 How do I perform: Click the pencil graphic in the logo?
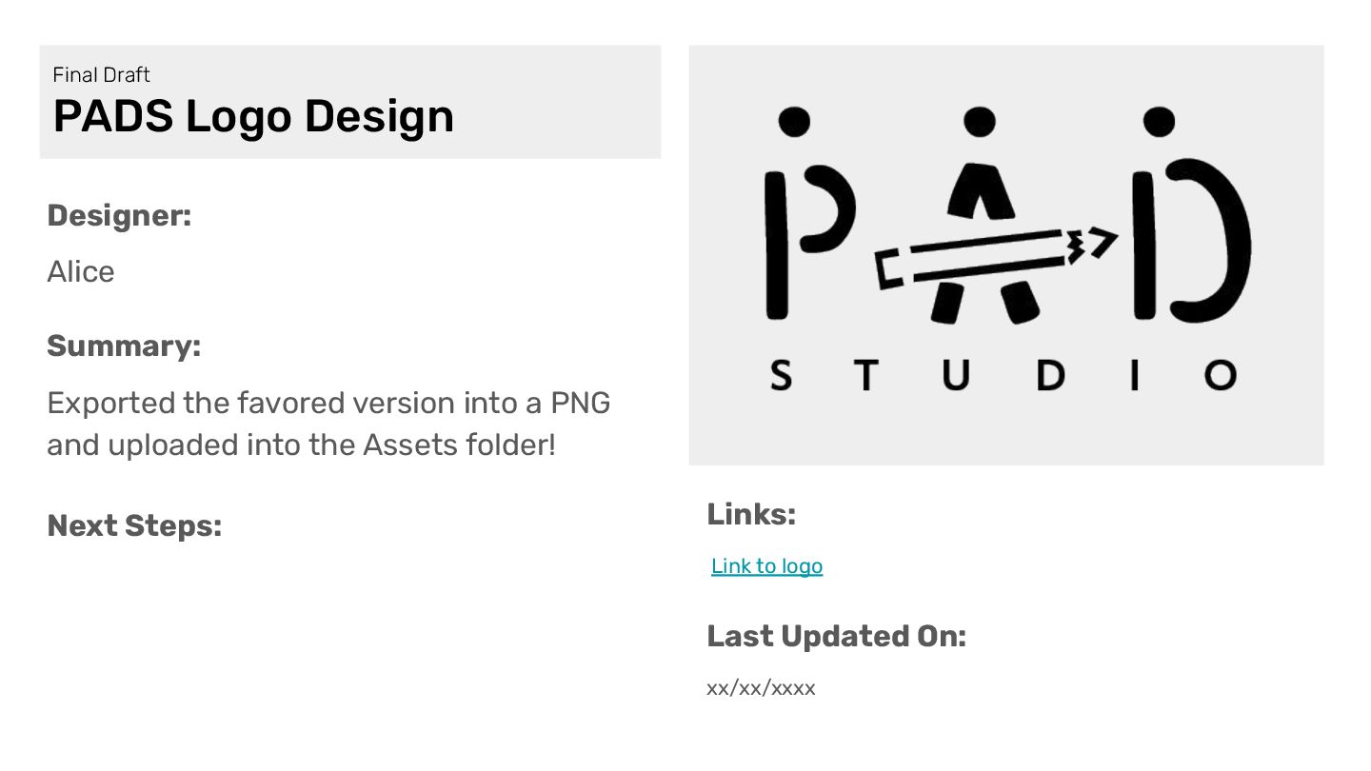[x=990, y=255]
